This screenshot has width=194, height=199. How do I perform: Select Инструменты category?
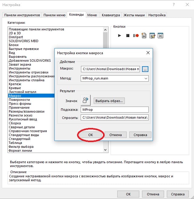click(19, 69)
